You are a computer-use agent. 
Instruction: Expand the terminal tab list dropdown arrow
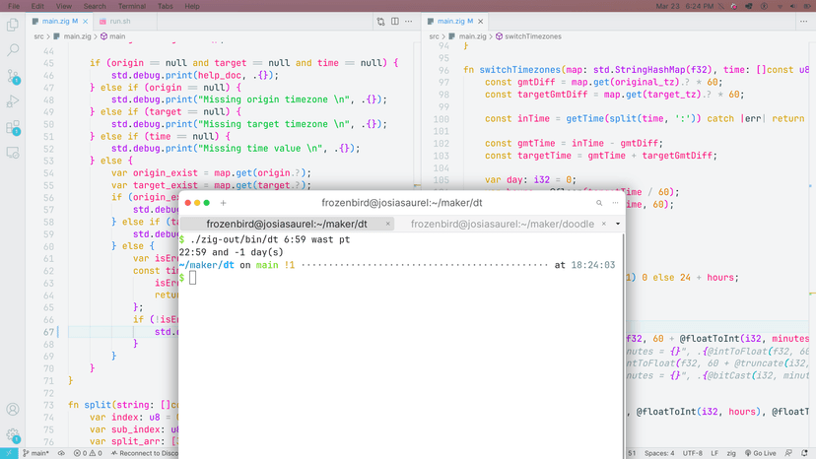[618, 224]
